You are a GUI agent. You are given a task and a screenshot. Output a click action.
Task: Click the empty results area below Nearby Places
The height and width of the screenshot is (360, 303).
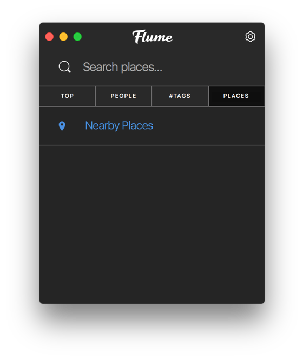[152, 224]
